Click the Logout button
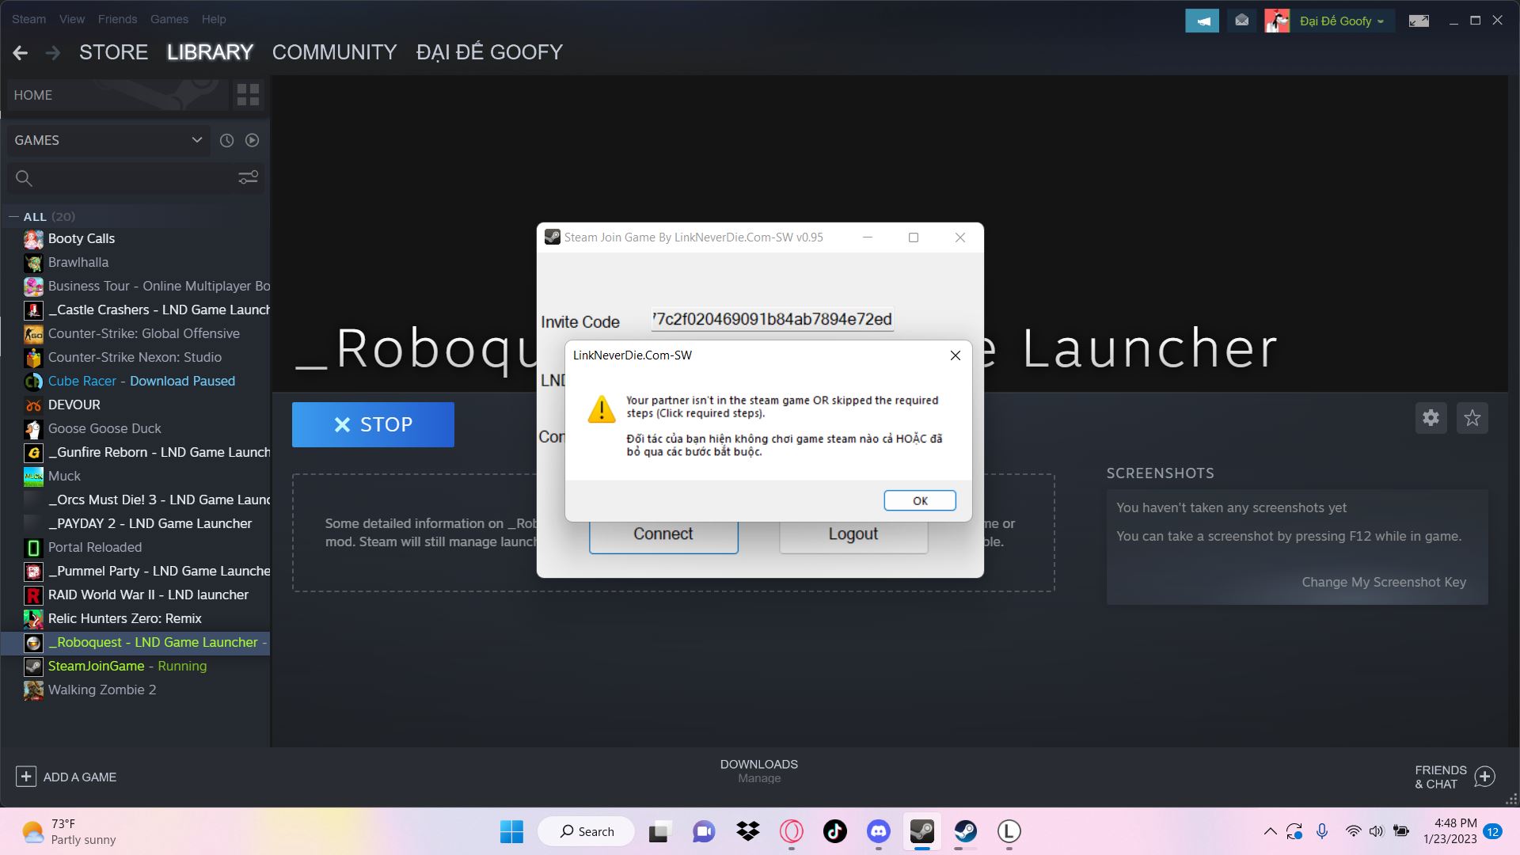Viewport: 1520px width, 855px height. pyautogui.click(x=853, y=534)
